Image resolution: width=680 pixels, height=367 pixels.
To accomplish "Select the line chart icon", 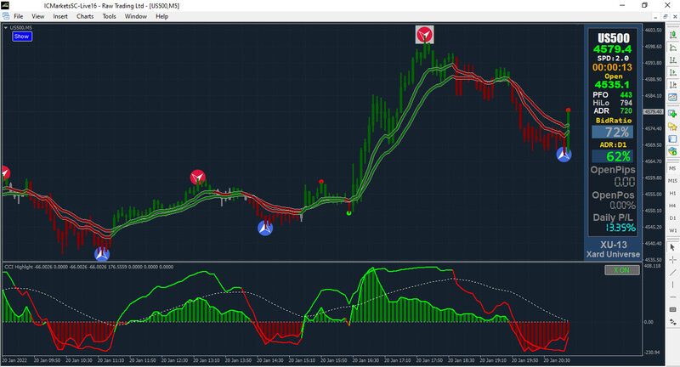I will pos(672,48).
